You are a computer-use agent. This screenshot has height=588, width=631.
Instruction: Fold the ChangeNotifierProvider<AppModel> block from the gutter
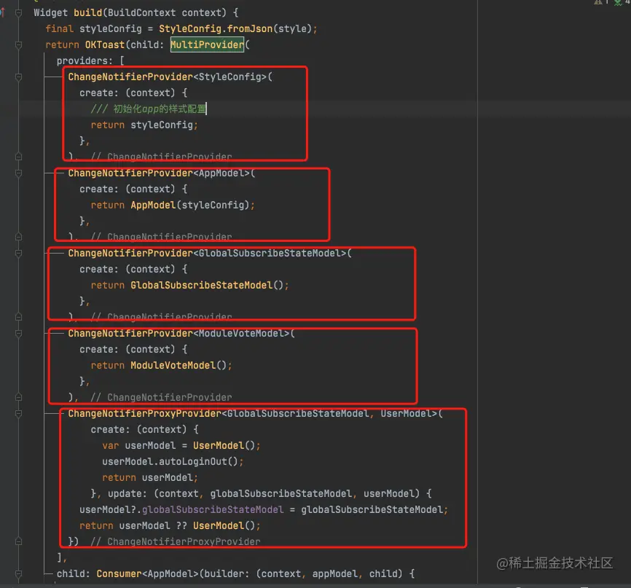pos(18,173)
